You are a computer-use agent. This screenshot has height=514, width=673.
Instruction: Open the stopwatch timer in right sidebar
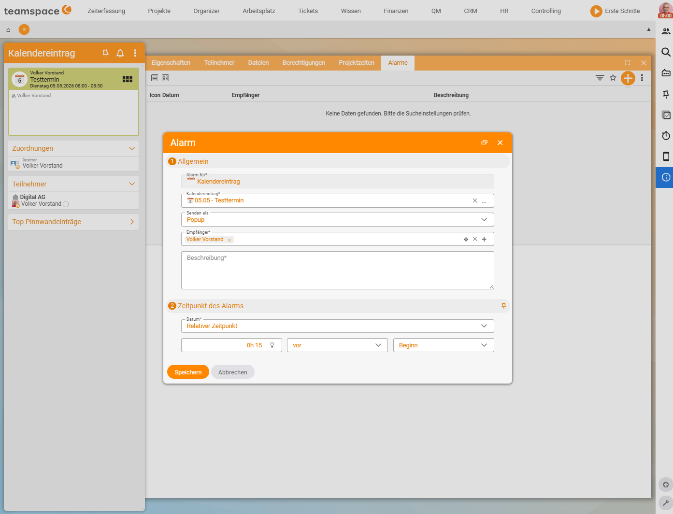(x=666, y=136)
